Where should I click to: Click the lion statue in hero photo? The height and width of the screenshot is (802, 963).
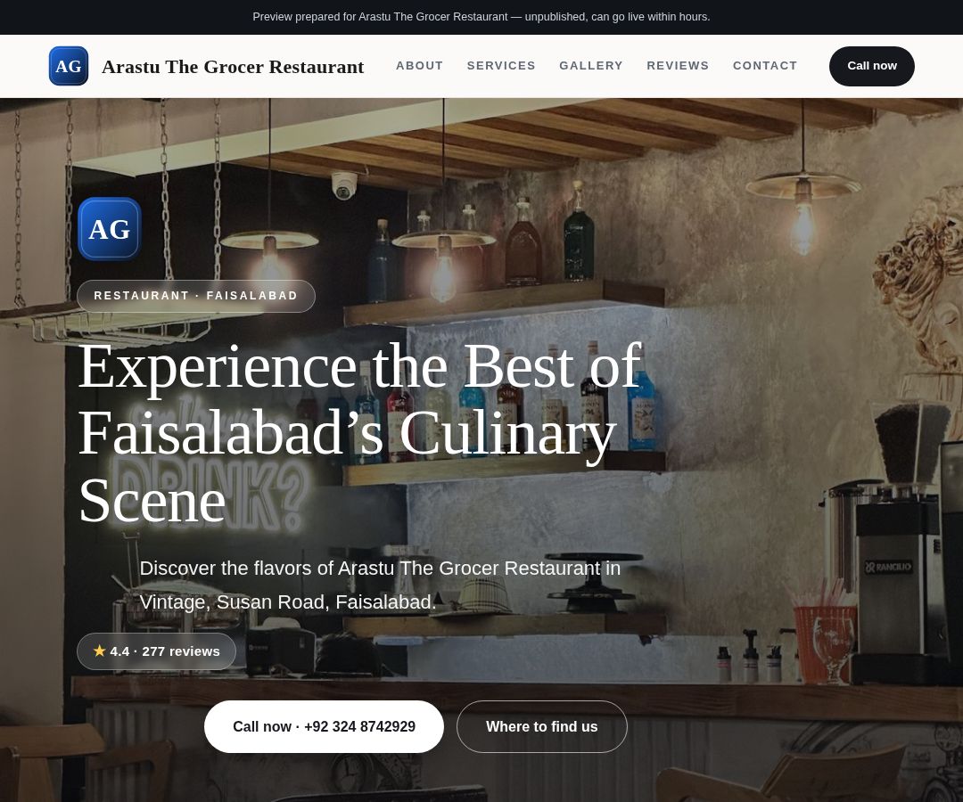(921, 282)
